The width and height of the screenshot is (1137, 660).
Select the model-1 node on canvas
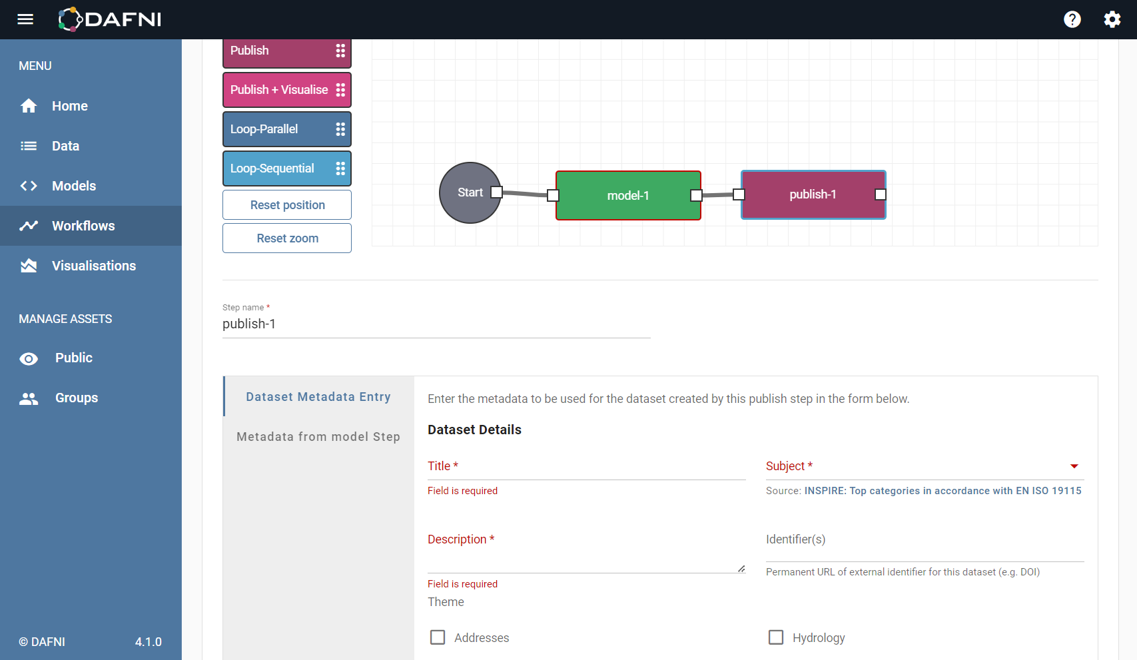click(627, 195)
